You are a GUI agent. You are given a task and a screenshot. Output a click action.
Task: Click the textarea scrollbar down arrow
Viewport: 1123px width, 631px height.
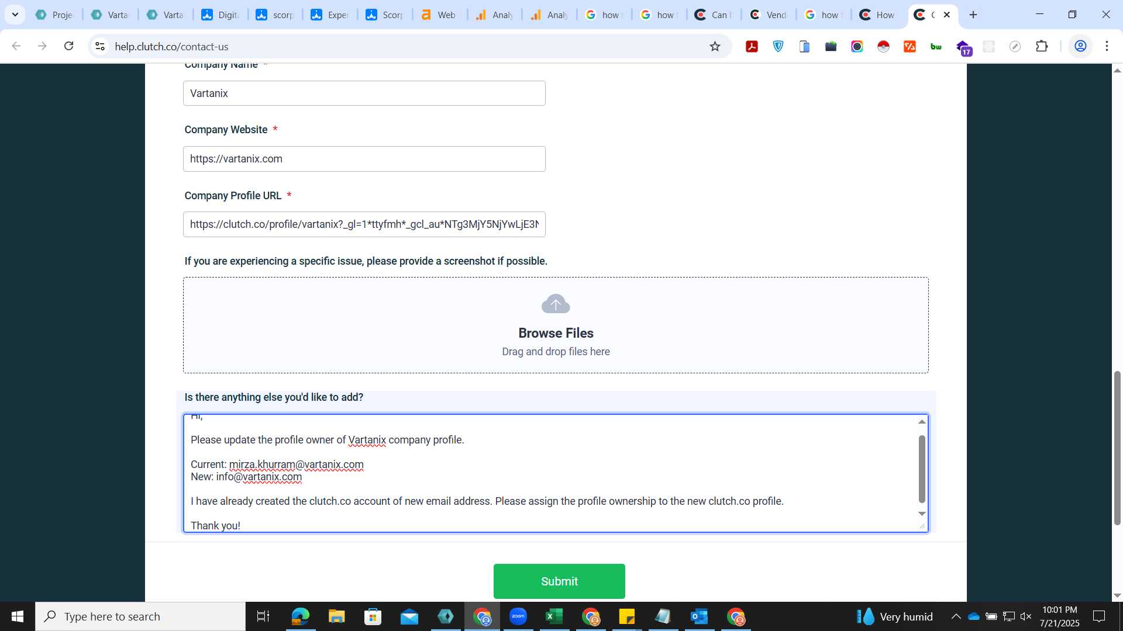[x=922, y=514]
